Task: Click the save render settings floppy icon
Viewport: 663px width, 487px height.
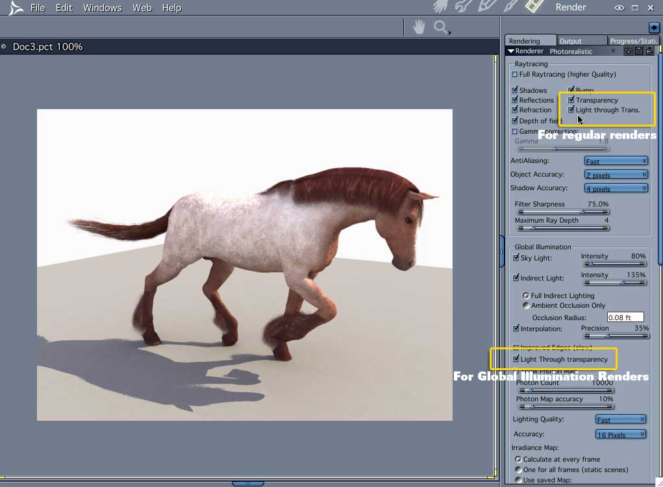Action: click(x=639, y=51)
